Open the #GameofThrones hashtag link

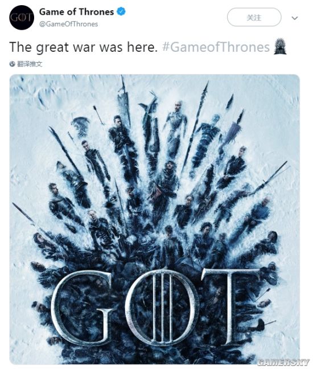point(216,47)
